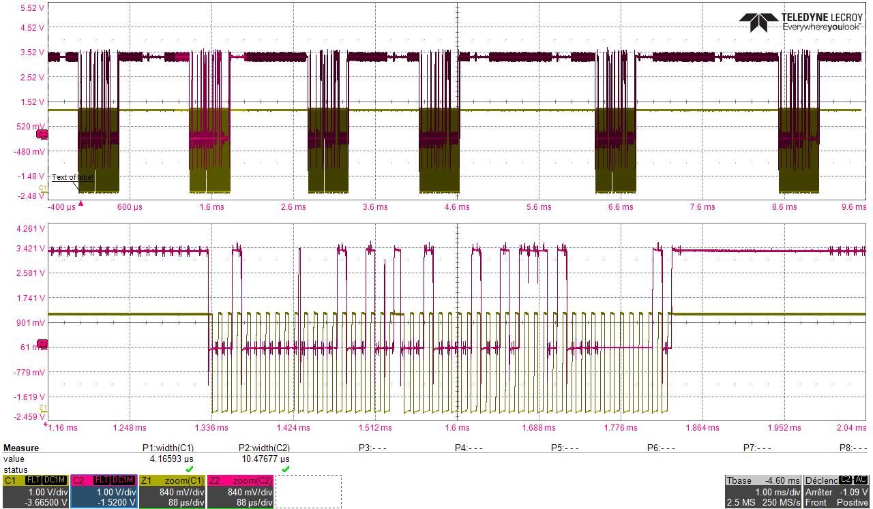Click the C1 ground level marker
This screenshot has width=873, height=509.
pos(42,188)
